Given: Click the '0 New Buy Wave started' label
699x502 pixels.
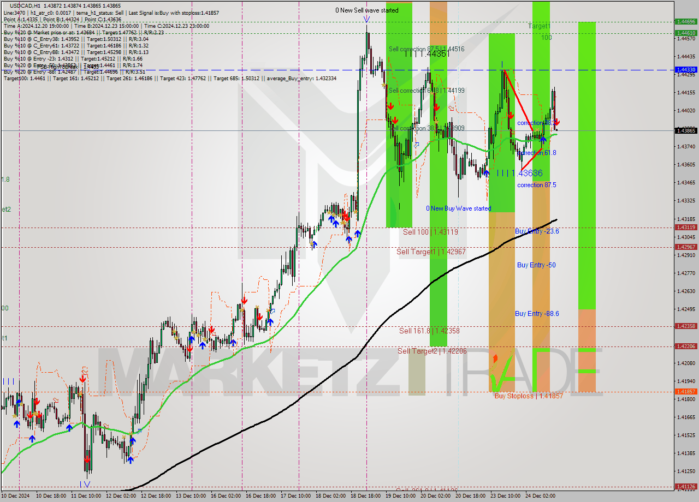Looking at the screenshot, I should pyautogui.click(x=459, y=208).
